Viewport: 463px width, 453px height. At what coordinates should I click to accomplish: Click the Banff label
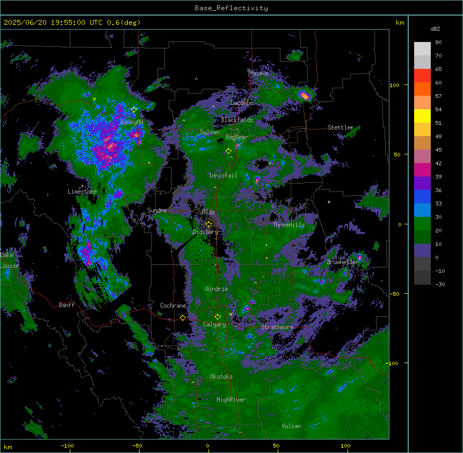click(x=67, y=305)
